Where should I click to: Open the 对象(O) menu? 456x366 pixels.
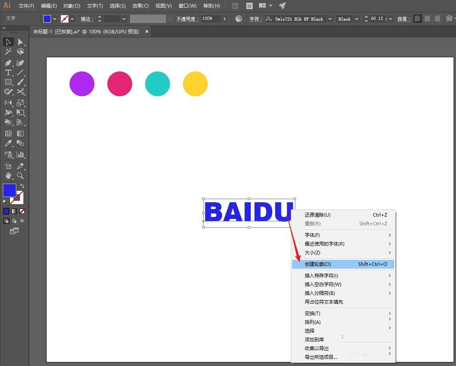tap(72, 6)
